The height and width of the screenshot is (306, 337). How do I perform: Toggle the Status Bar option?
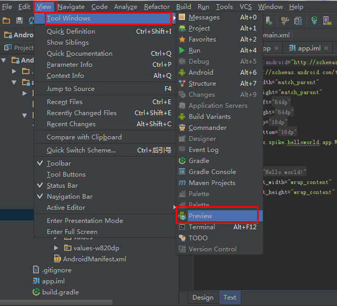[105, 186]
